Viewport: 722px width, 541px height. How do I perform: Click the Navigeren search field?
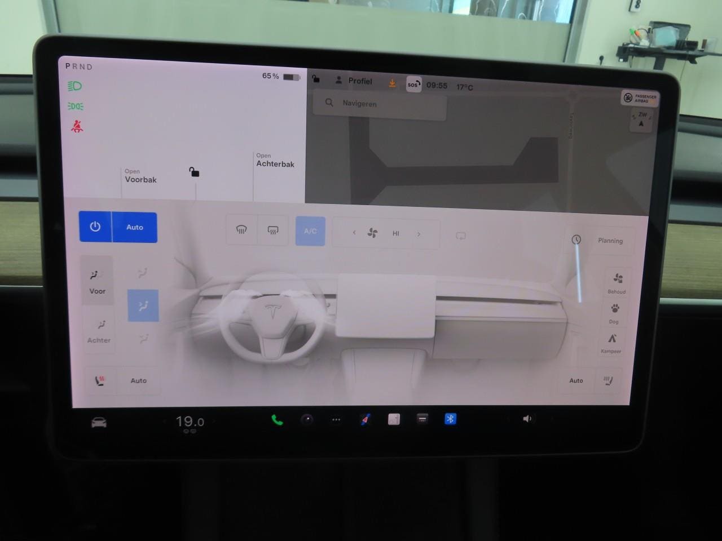click(380, 104)
